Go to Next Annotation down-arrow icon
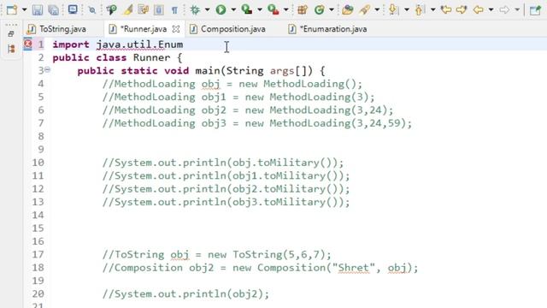Image resolution: width=547 pixels, height=308 pixels. [393, 9]
